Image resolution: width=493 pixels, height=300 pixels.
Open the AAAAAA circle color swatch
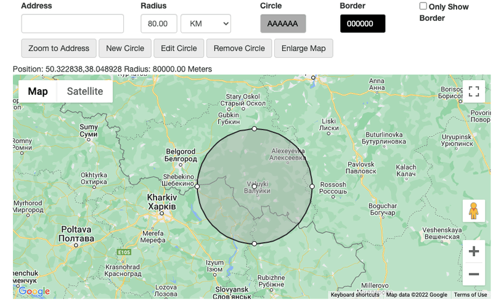283,23
